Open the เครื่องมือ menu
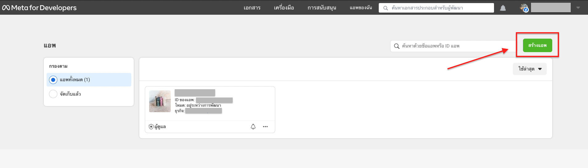 [x=284, y=8]
